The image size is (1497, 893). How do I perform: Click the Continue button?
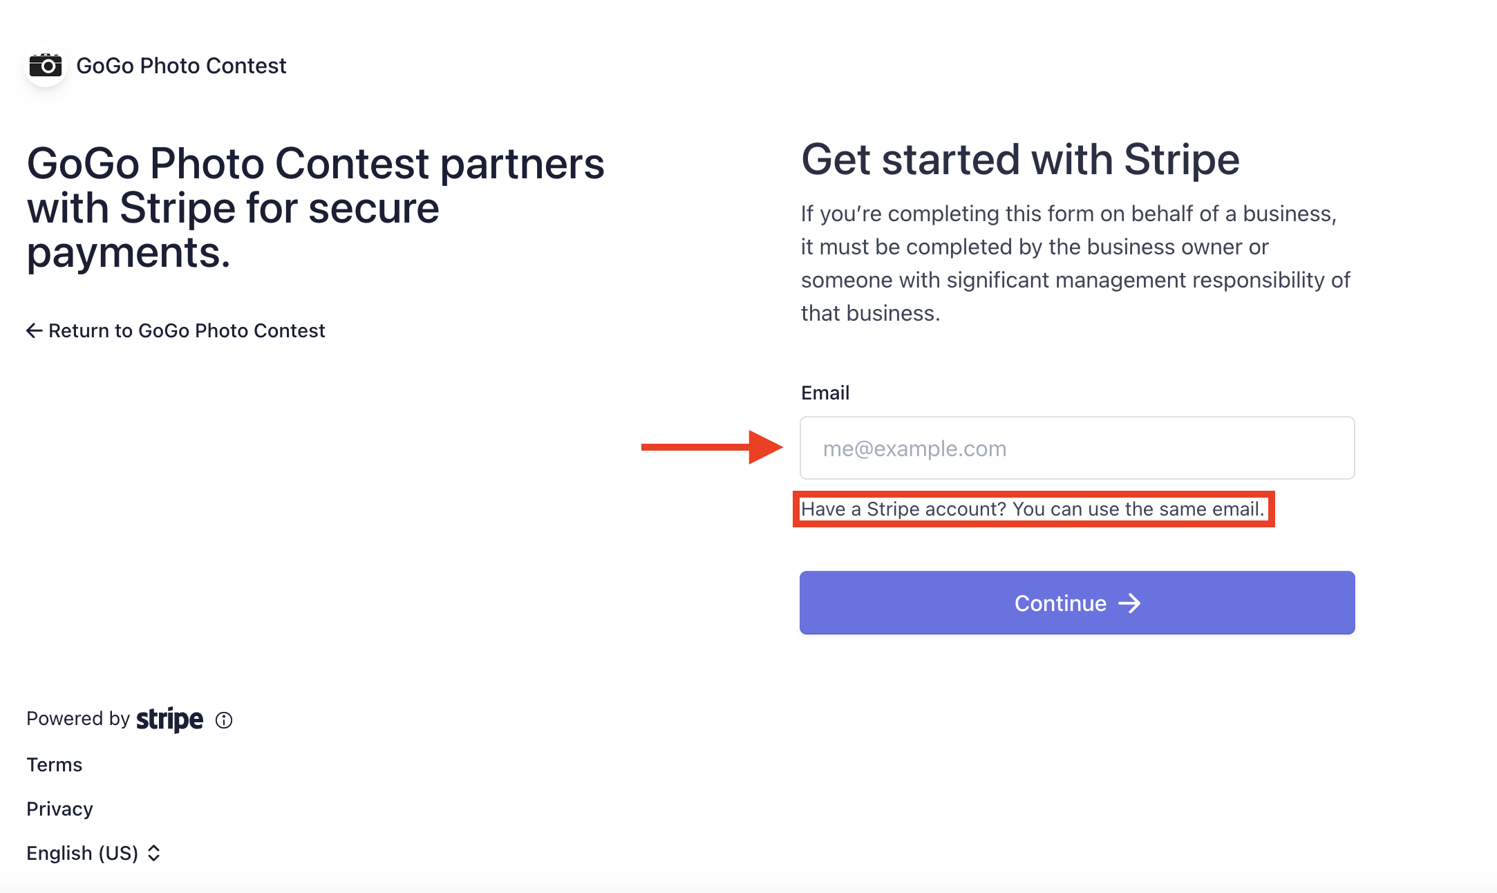tap(1077, 603)
